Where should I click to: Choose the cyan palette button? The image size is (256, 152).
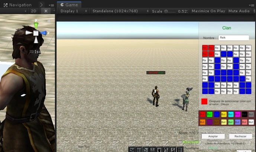(230, 114)
